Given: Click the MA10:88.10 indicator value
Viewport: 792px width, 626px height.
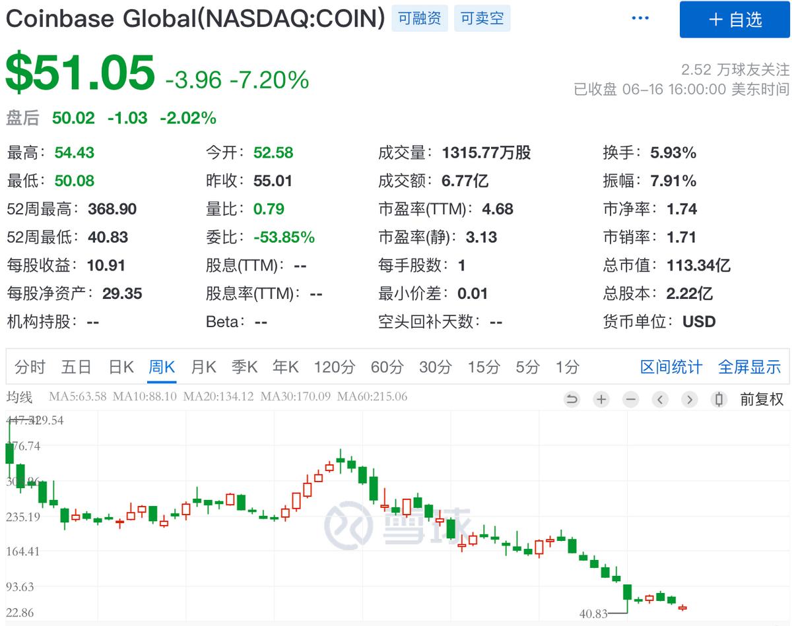Looking at the screenshot, I should (x=145, y=397).
